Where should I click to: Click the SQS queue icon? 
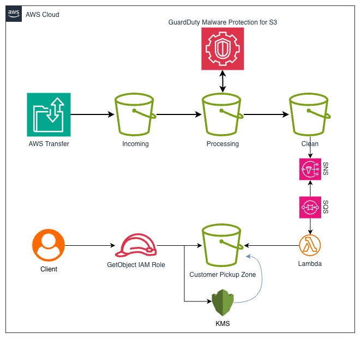click(310, 207)
